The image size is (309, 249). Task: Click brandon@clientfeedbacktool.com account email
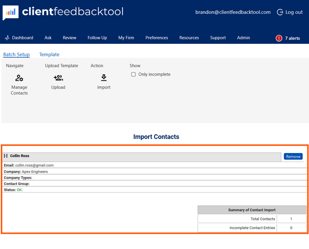click(x=233, y=12)
